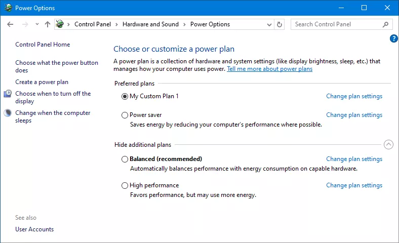Go to the Control Panel breadcrumb
Viewport: 399px width, 243px height.
93,24
